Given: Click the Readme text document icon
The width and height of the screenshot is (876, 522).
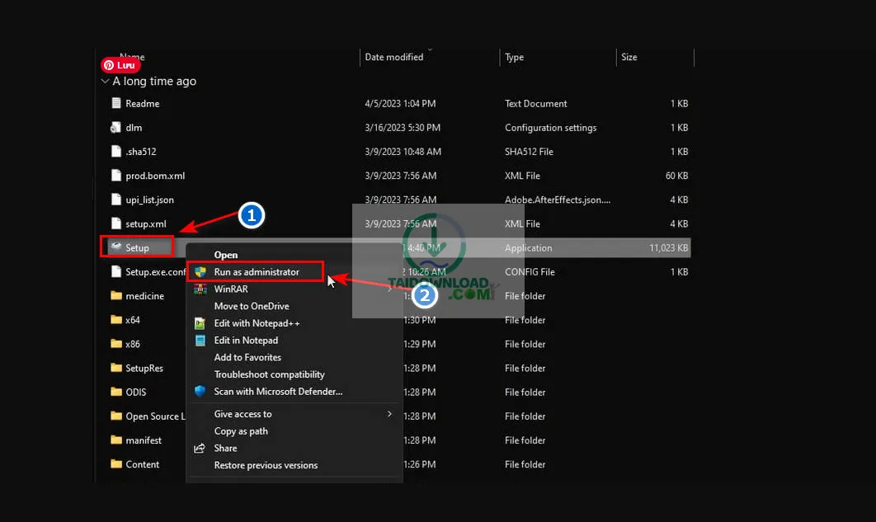Looking at the screenshot, I should [x=116, y=104].
